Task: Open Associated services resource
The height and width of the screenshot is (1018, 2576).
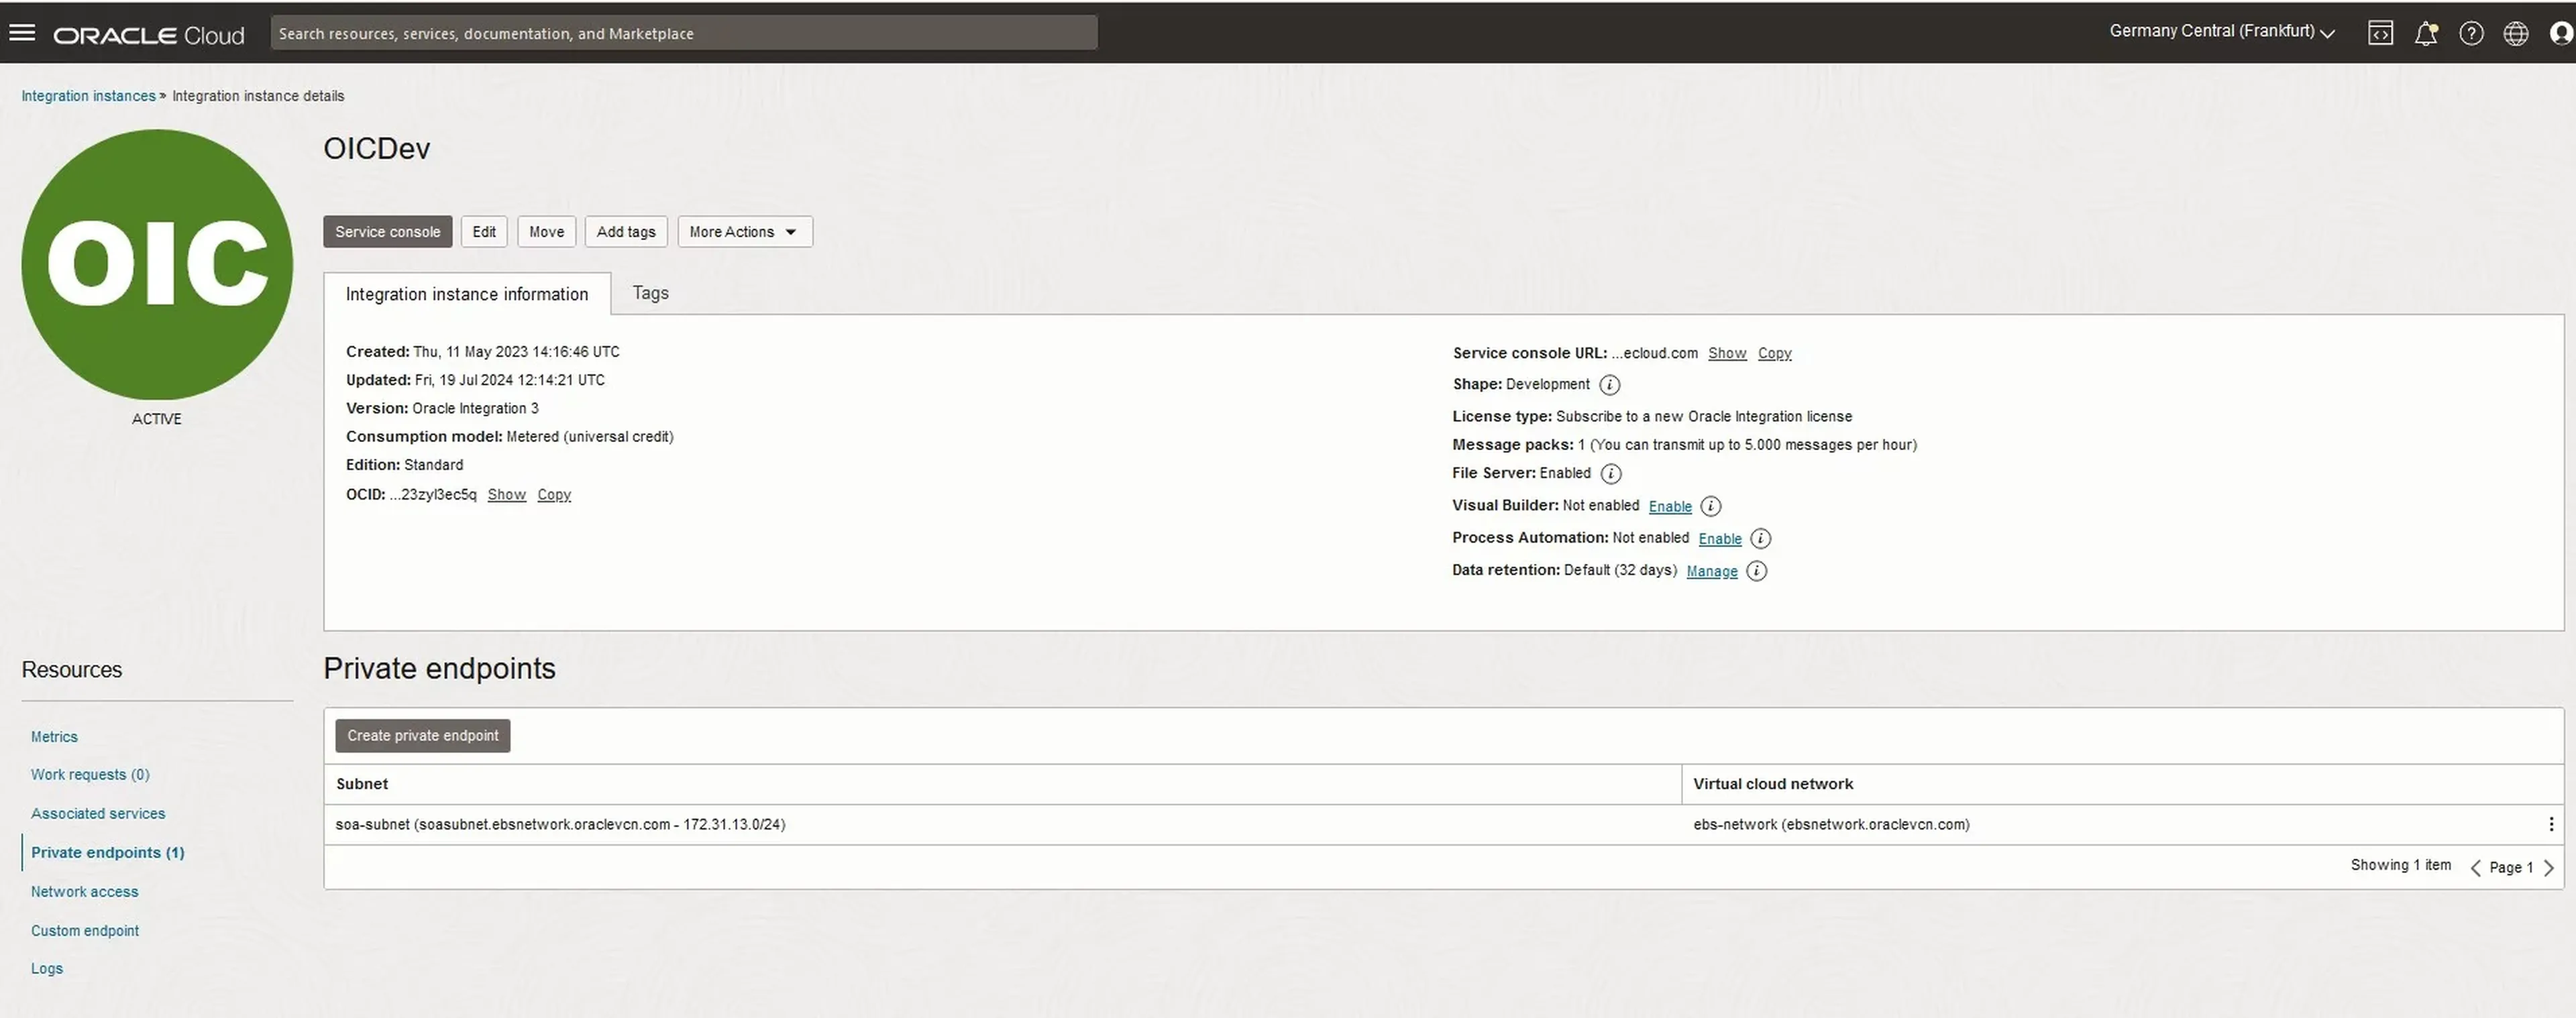Action: coord(98,814)
